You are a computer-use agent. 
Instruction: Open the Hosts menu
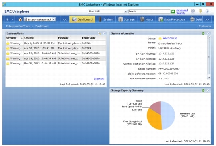146,19
